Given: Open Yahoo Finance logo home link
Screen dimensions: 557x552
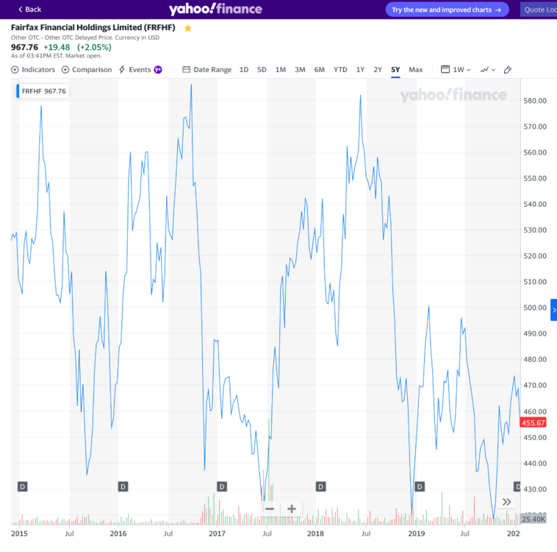Looking at the screenshot, I should pyautogui.click(x=215, y=9).
